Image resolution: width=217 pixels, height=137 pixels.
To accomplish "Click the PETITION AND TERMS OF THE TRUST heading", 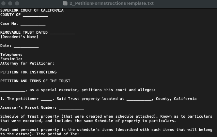I will [35, 81].
